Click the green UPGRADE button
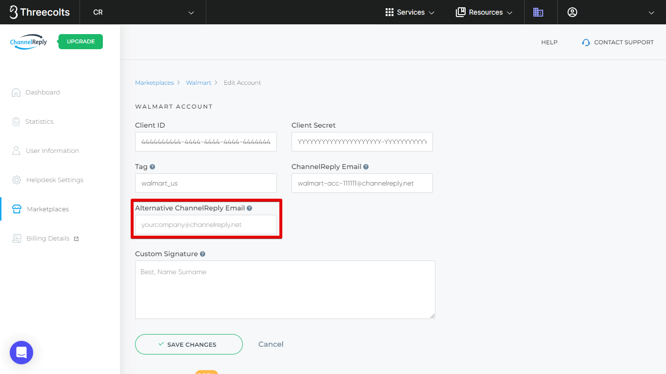 80,41
